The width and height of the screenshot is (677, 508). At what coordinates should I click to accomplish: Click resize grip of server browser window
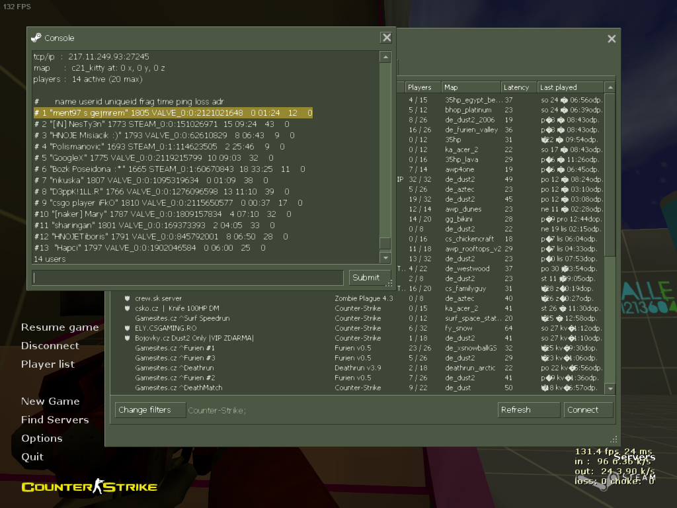(x=614, y=439)
